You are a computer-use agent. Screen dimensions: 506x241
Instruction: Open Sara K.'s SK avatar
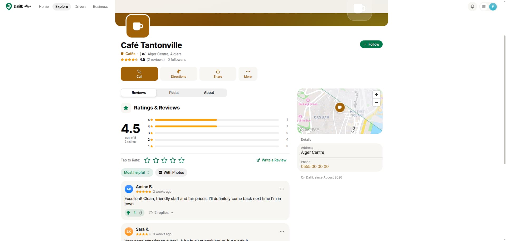[129, 232]
